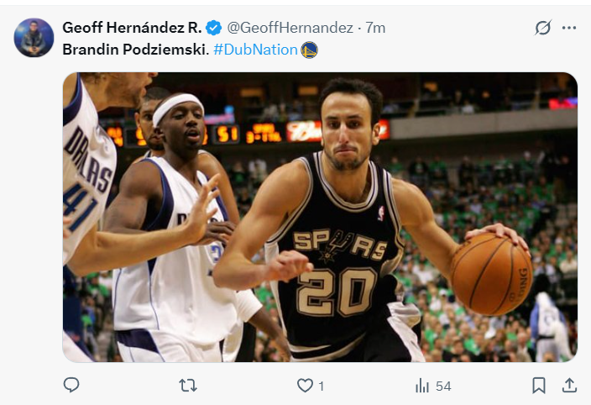Open the three-dot More options menu

click(x=569, y=28)
